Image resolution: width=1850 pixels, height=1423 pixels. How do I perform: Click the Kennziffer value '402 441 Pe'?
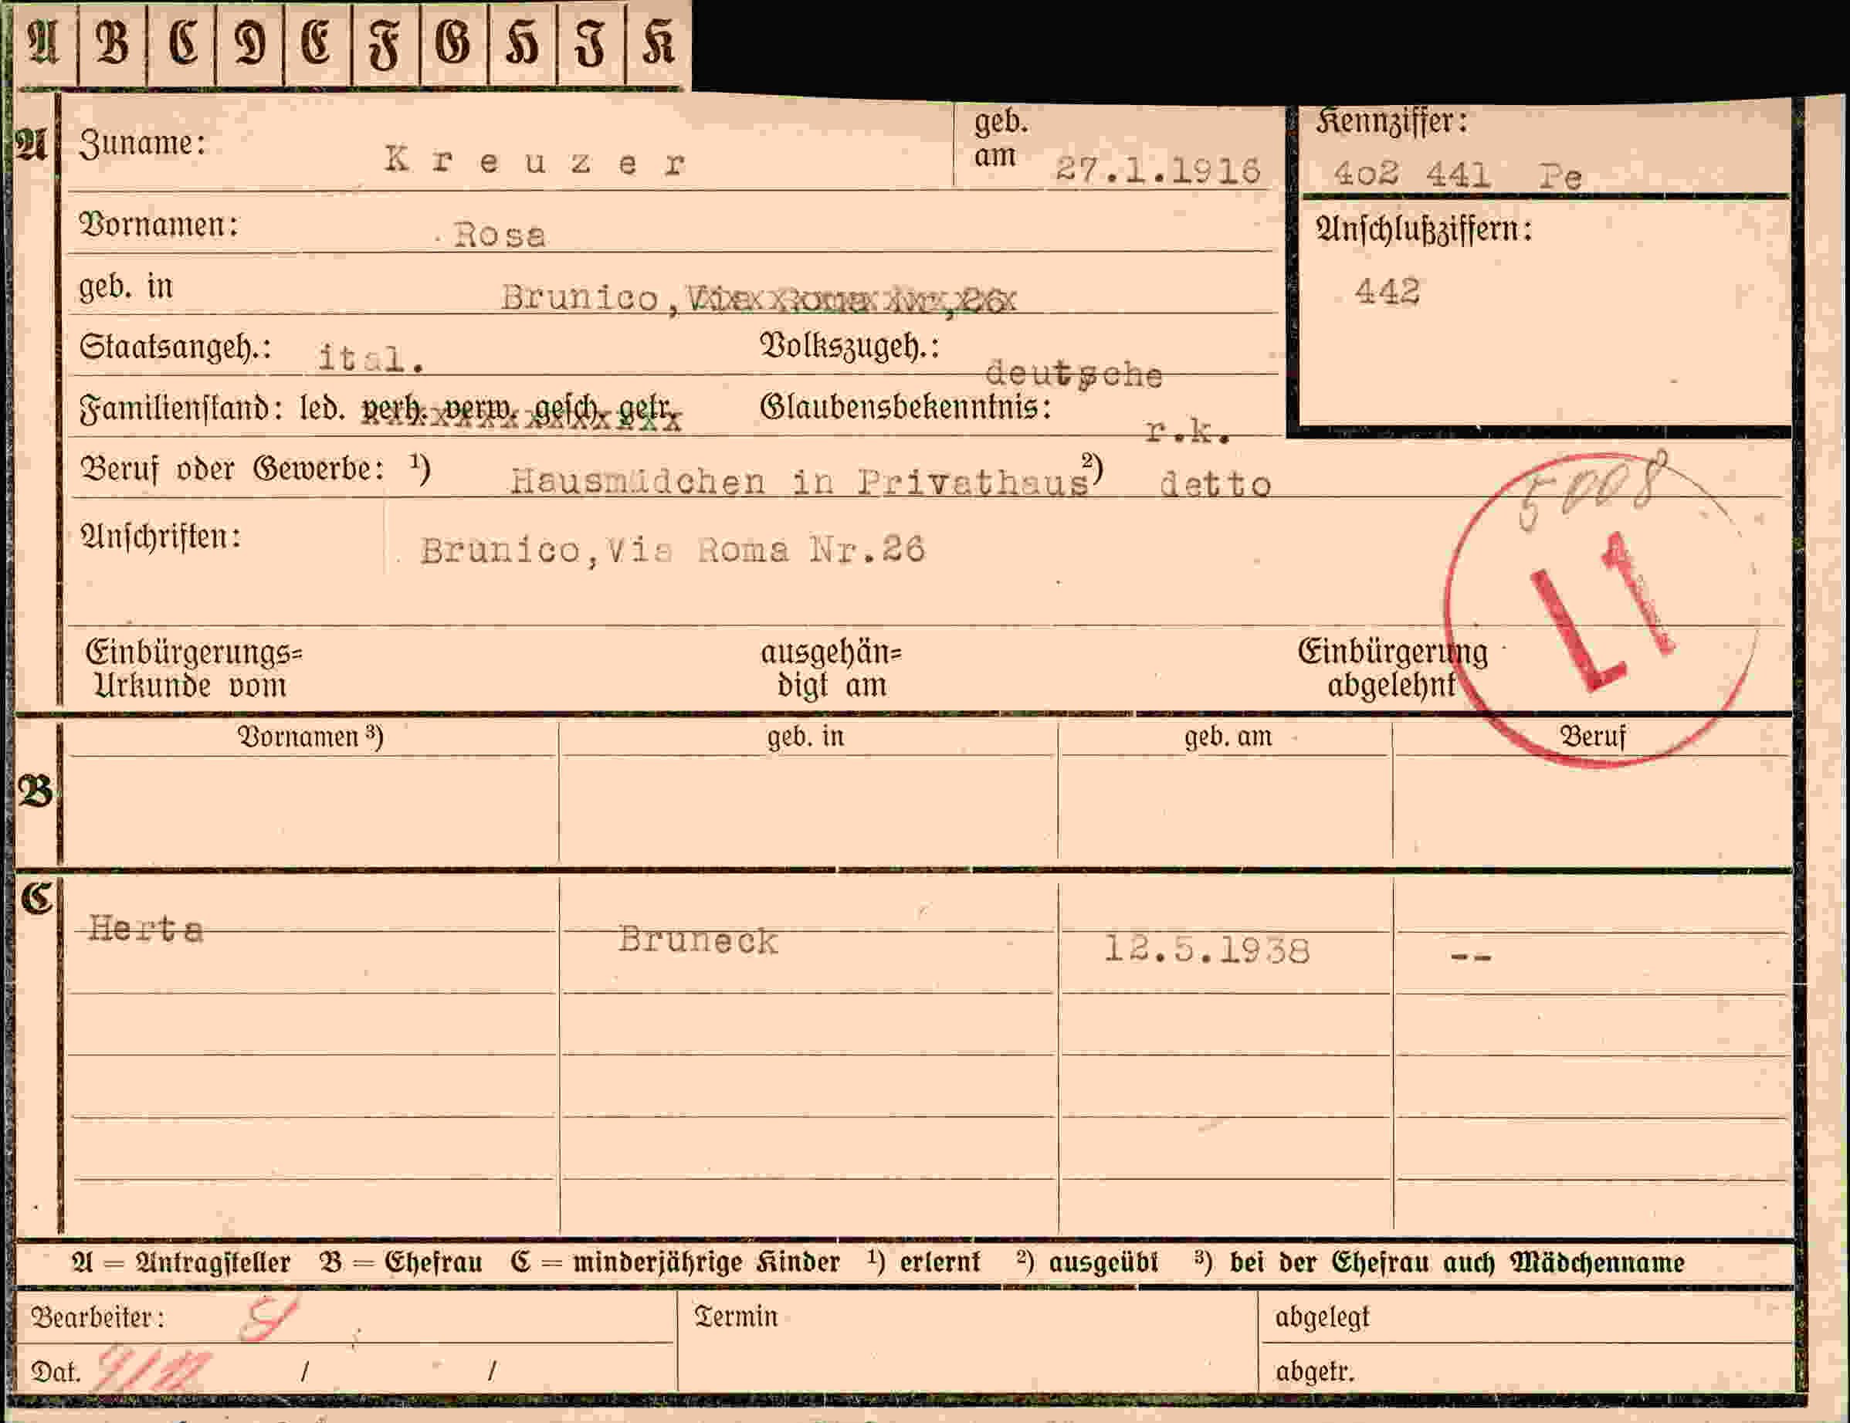(1457, 174)
